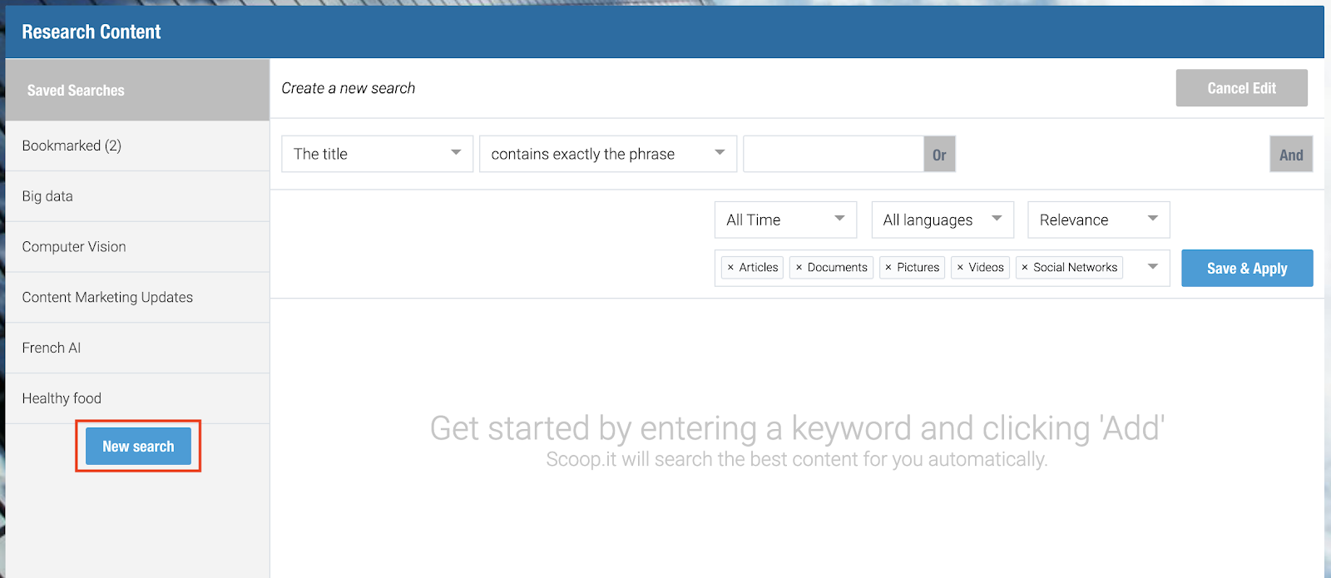Remove the Social Networks filter tag
Image resolution: width=1331 pixels, height=578 pixels.
click(1025, 268)
